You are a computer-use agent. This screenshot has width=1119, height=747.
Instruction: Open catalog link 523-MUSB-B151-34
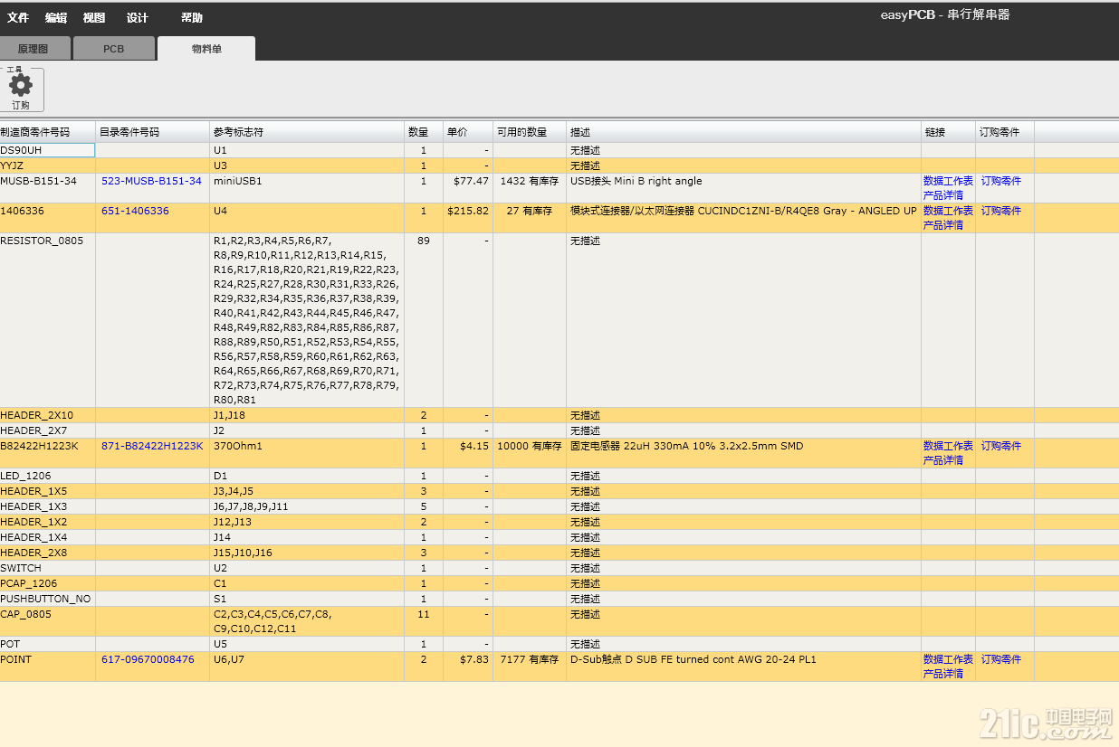(x=151, y=181)
